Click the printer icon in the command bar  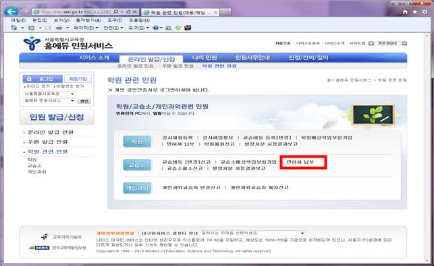59,28
